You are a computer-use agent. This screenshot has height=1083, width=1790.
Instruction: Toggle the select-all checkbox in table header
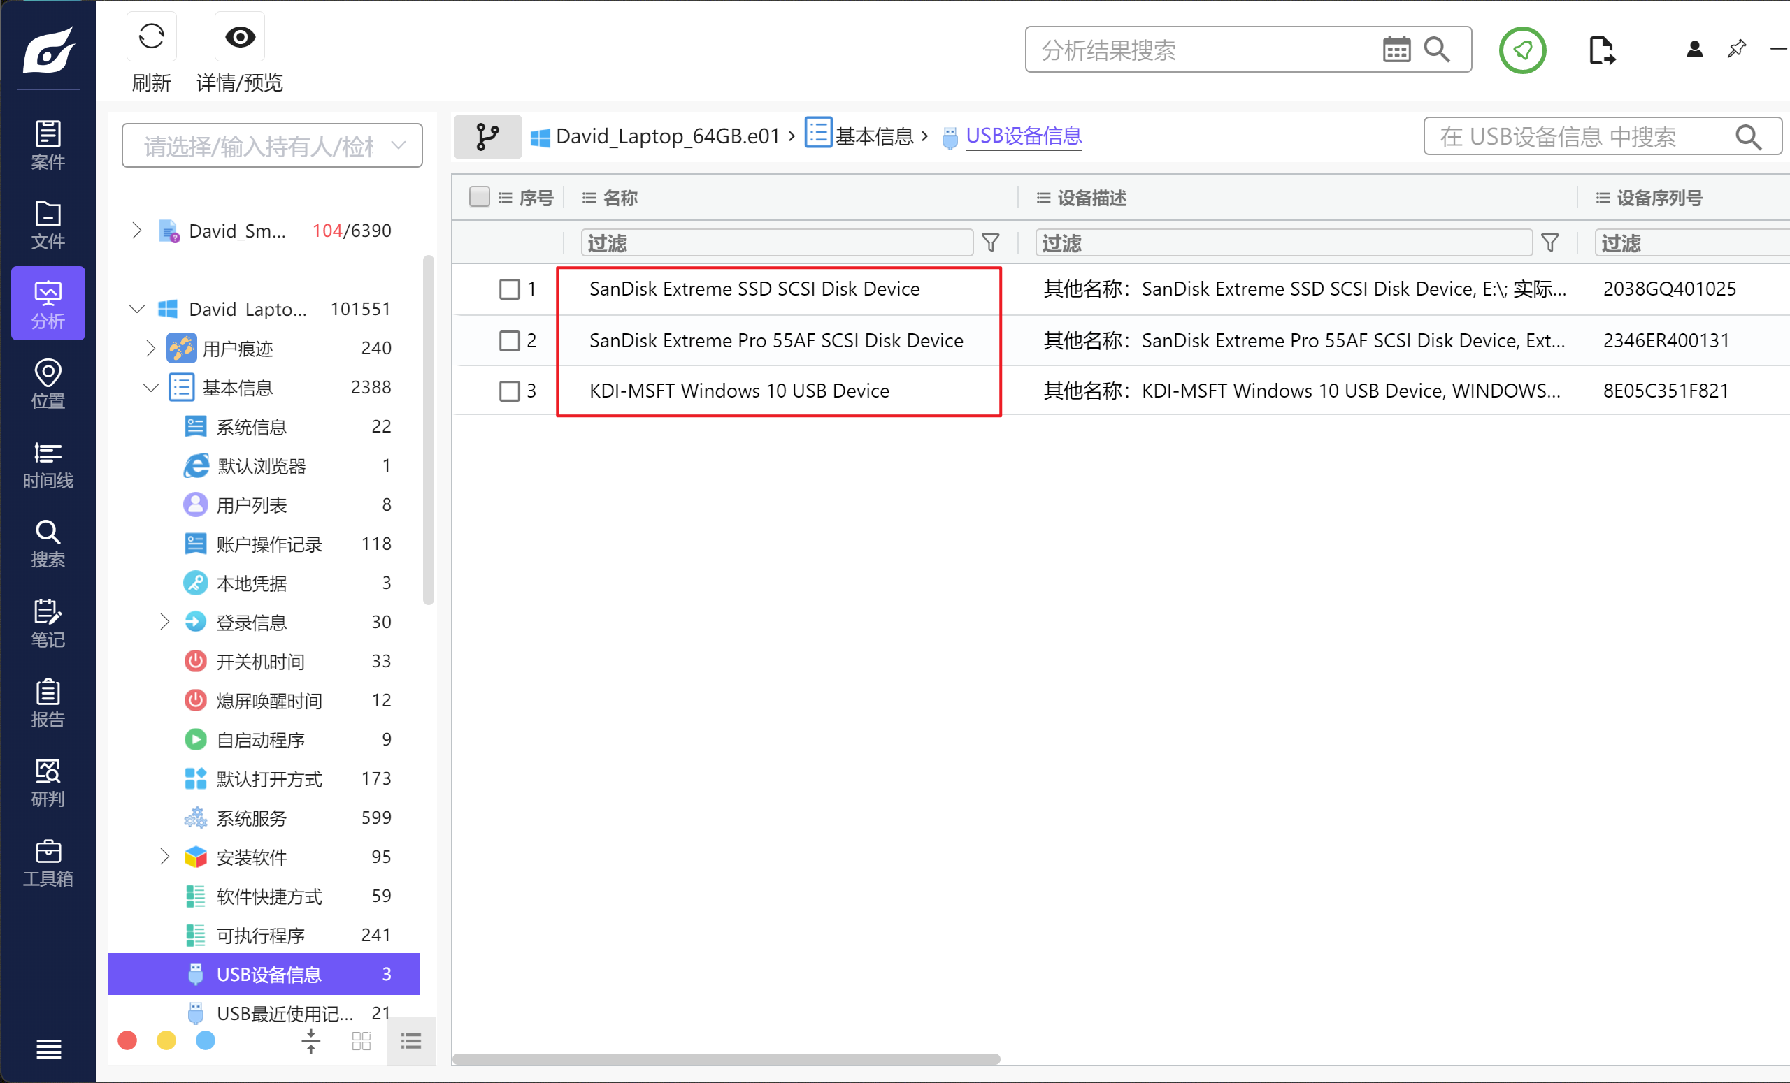[x=479, y=197]
